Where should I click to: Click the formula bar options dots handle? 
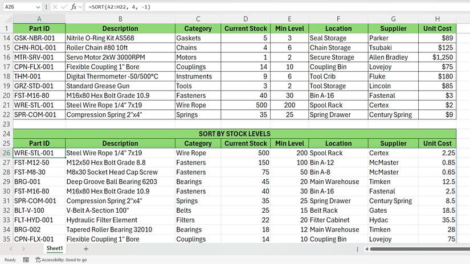(x=46, y=7)
